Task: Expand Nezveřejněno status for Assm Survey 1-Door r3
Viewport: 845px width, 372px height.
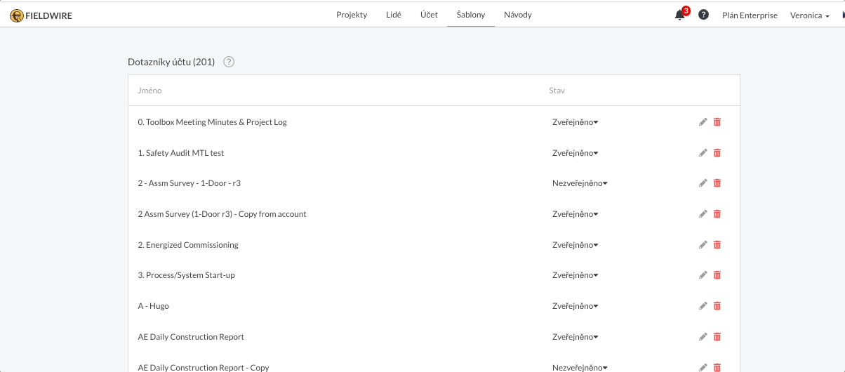Action: pyautogui.click(x=579, y=183)
